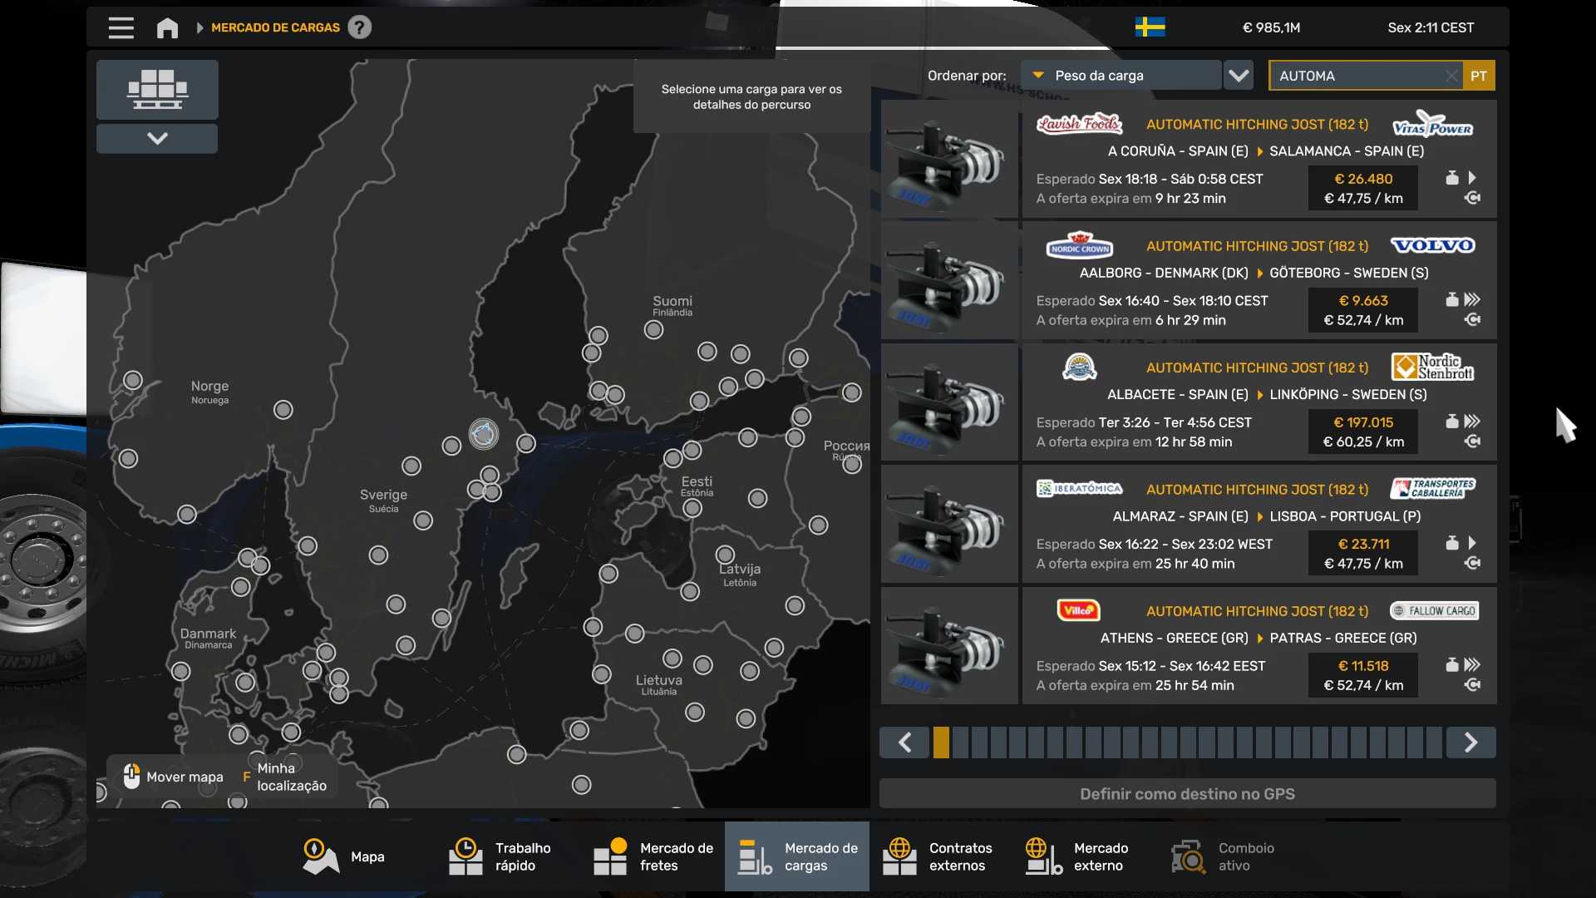The image size is (1596, 898).
Task: Click the route icon on the A Coruña offer
Action: (x=1472, y=198)
